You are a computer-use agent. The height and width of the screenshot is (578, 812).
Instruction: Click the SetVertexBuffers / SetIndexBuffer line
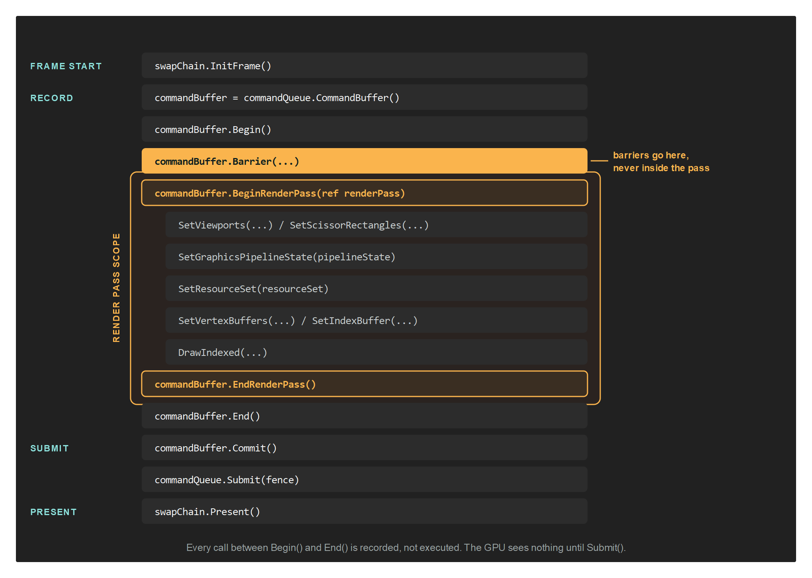point(376,320)
